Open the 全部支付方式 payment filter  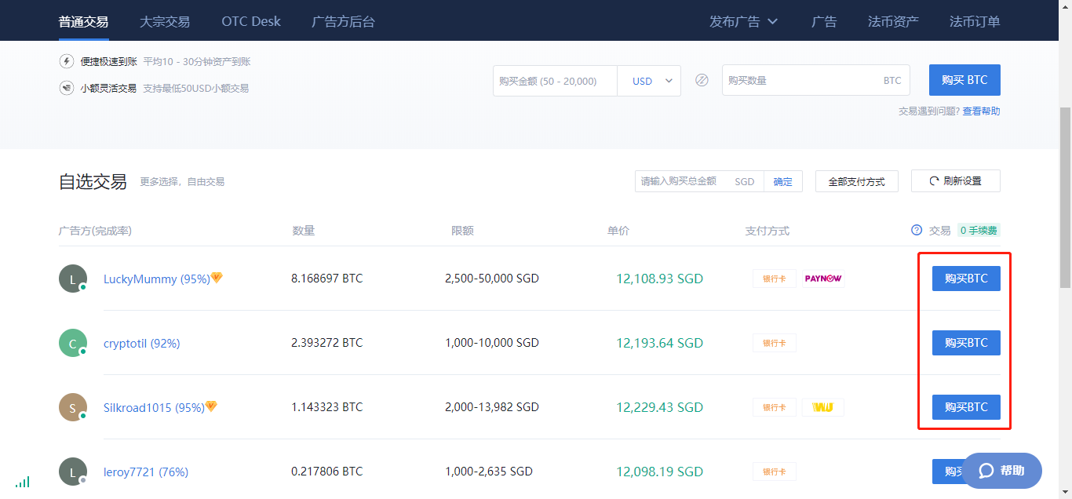point(856,181)
